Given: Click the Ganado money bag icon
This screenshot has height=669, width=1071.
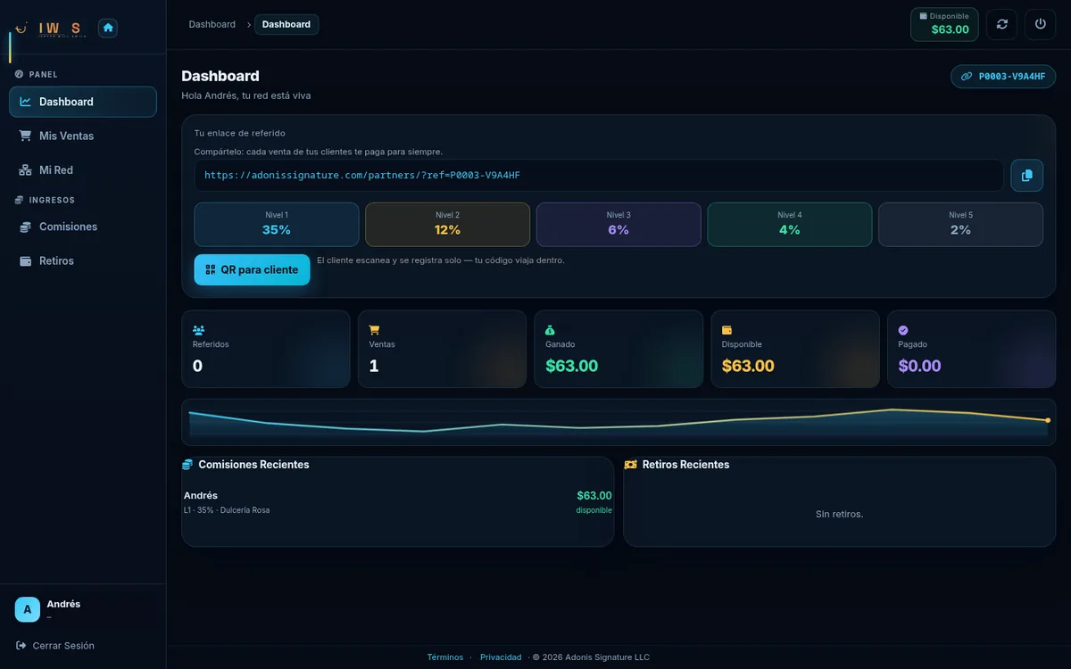Looking at the screenshot, I should coord(551,330).
